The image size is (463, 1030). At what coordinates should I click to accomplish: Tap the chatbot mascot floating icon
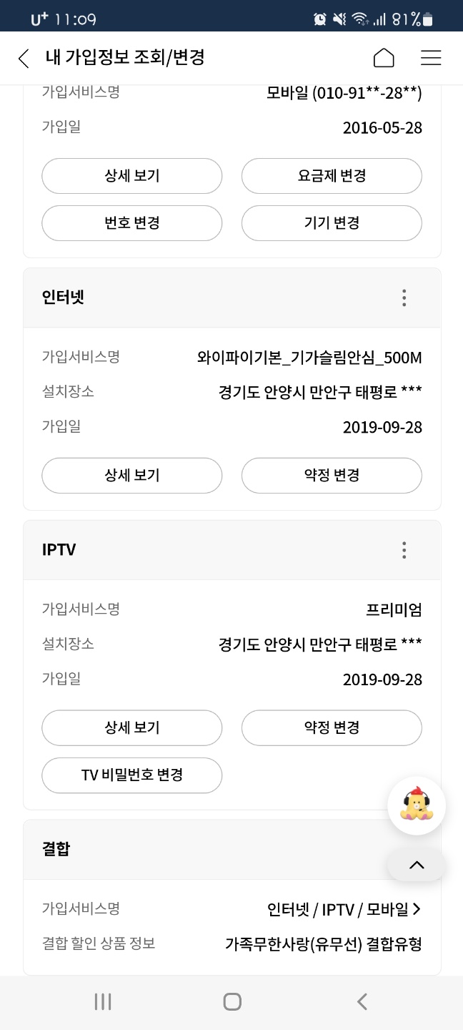click(x=416, y=805)
